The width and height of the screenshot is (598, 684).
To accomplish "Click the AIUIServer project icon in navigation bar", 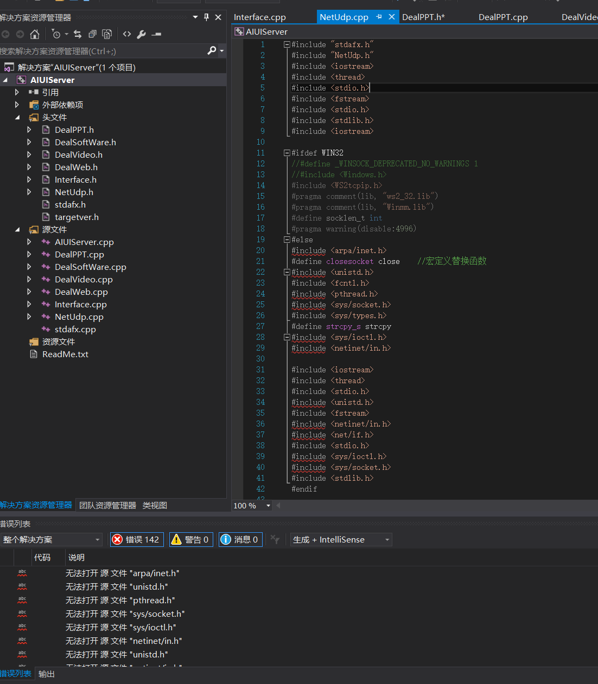I will click(x=239, y=31).
